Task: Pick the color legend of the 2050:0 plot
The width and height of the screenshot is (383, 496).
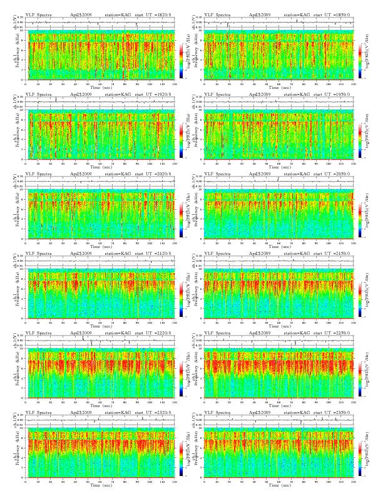Action: pos(360,220)
